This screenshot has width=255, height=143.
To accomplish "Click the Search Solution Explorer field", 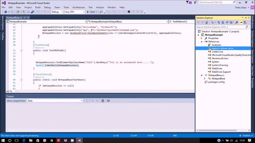I will click(x=223, y=27).
